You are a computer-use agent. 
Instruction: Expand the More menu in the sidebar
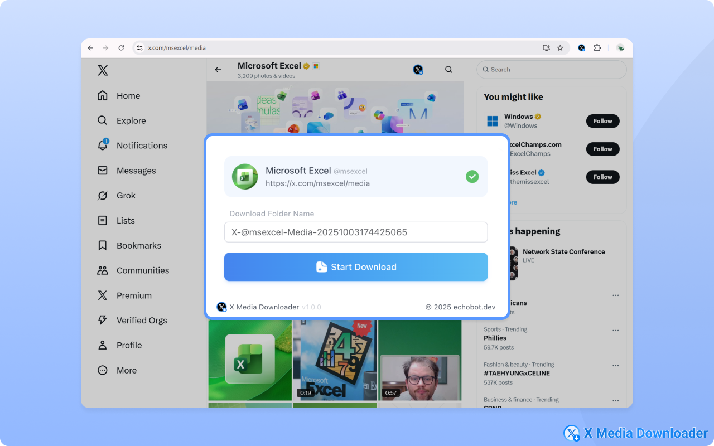(x=103, y=370)
